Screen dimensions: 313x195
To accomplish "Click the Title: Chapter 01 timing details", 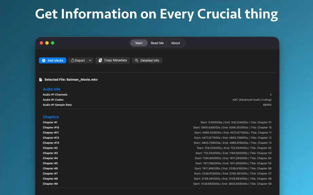I will tap(236, 122).
